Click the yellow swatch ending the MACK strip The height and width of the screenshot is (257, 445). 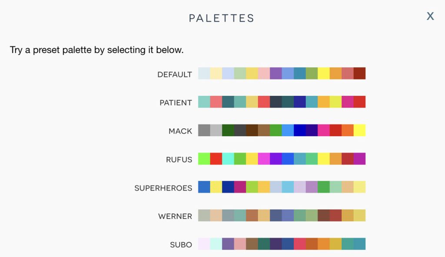[x=359, y=130]
